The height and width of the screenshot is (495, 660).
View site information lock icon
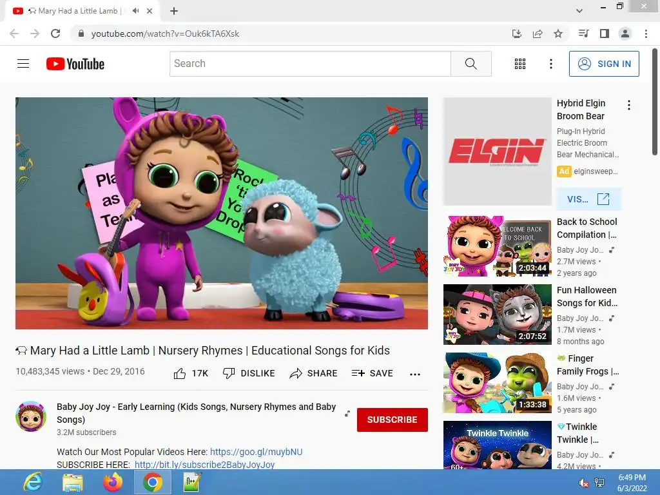[x=82, y=34]
